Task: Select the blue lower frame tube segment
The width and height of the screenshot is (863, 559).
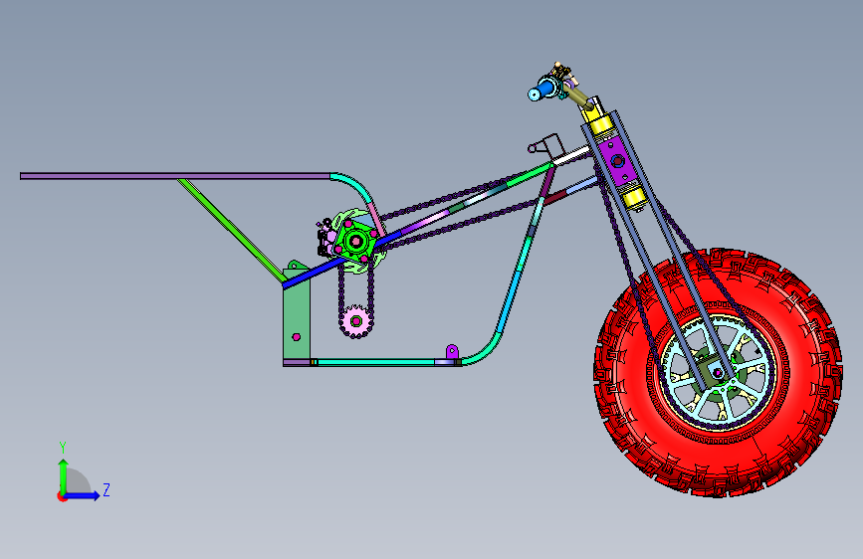Action: (x=313, y=274)
